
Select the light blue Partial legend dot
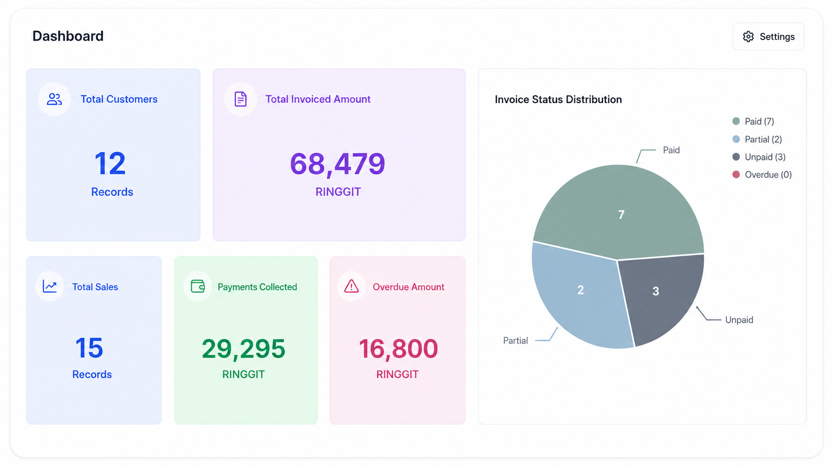point(736,139)
